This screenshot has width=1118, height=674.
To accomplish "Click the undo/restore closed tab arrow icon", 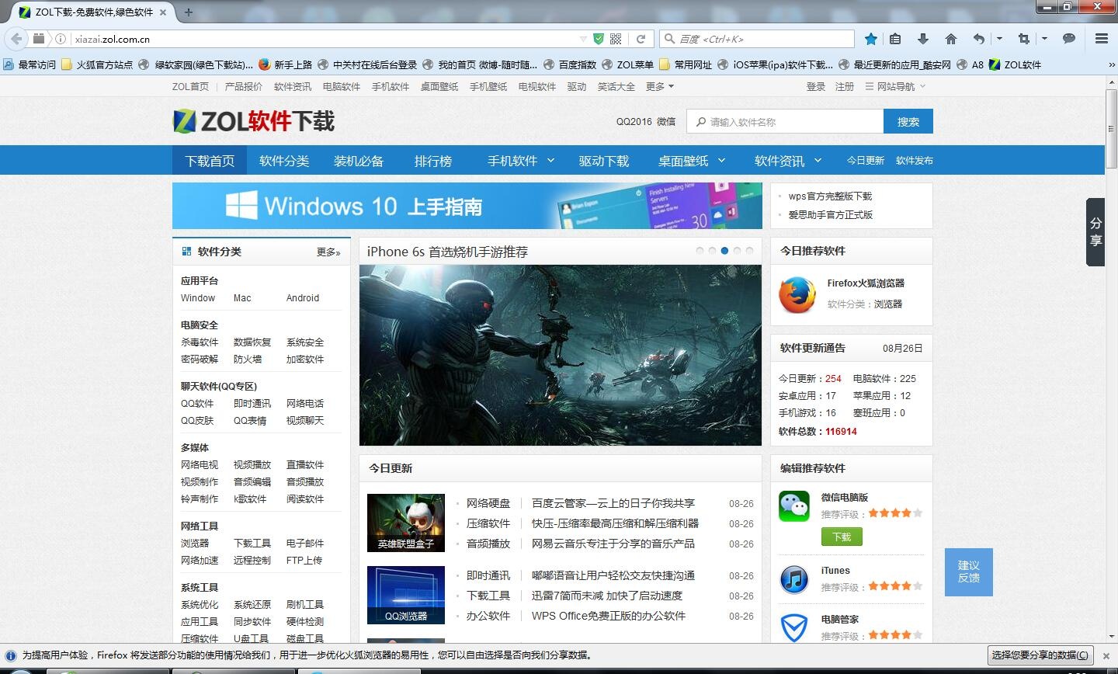I will pyautogui.click(x=979, y=39).
